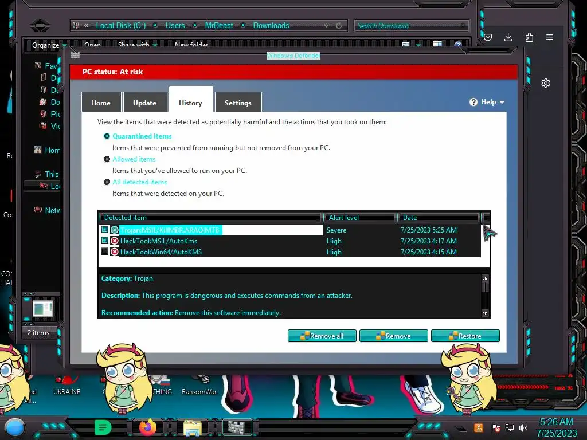The image size is (587, 440).
Task: Open Firefox extensions puzzle icon
Action: pyautogui.click(x=529, y=37)
